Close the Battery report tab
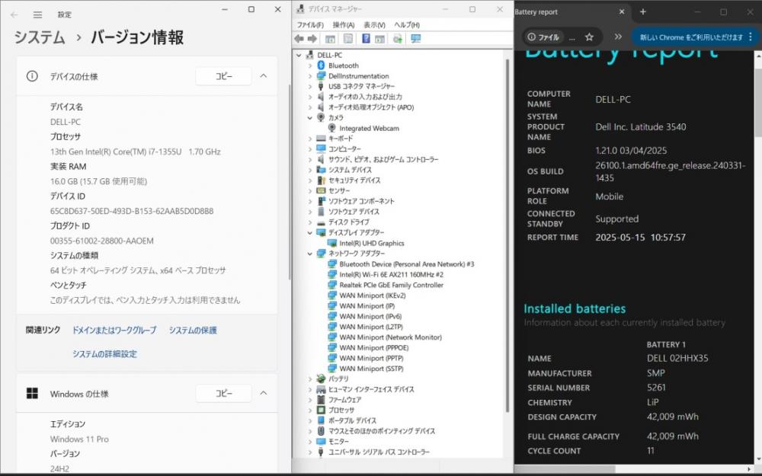 pyautogui.click(x=622, y=11)
